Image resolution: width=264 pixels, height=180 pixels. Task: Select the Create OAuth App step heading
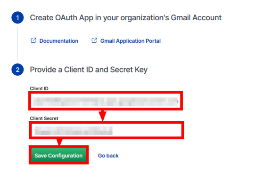(125, 18)
